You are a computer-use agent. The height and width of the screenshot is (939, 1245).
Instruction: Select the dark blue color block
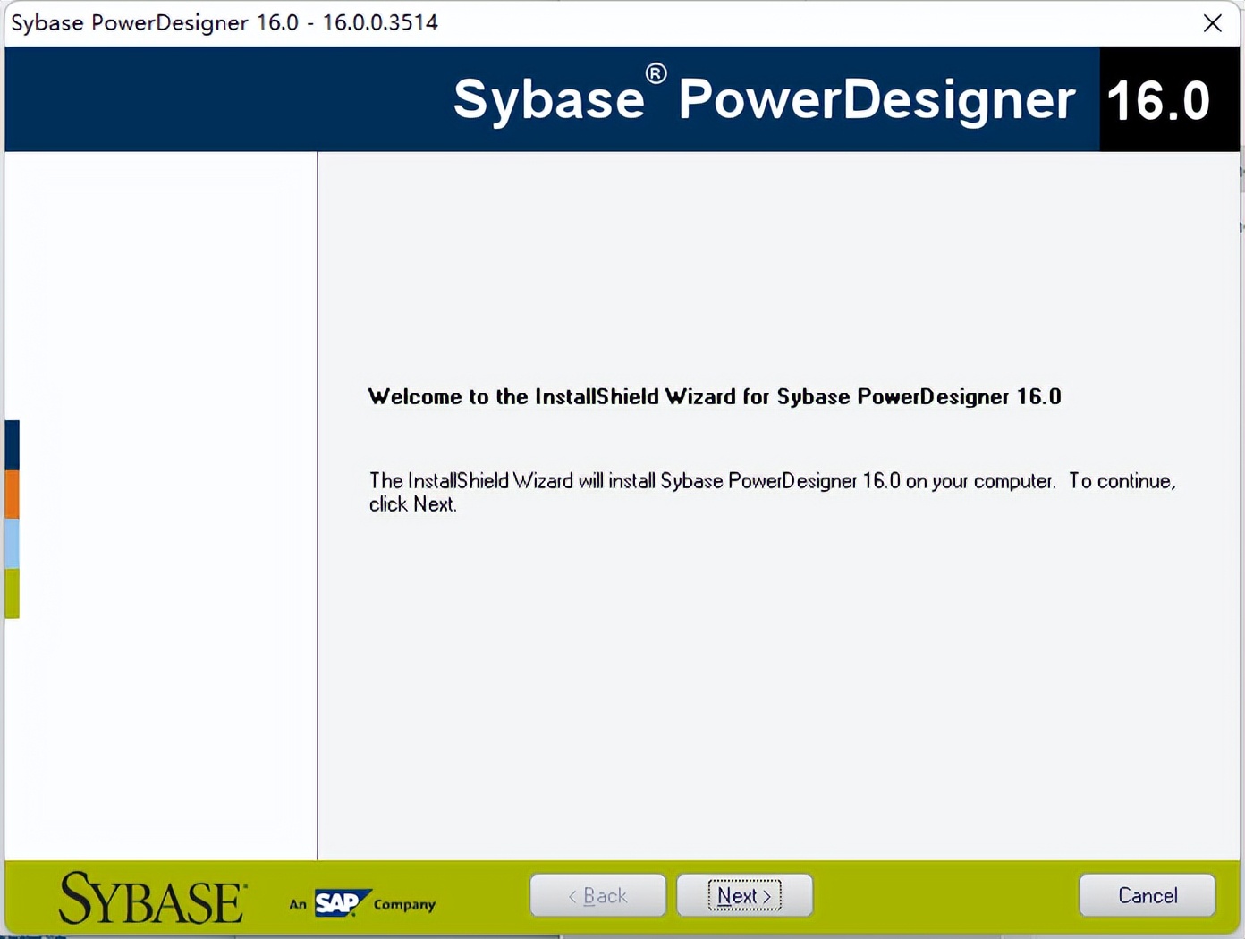pyautogui.click(x=12, y=444)
